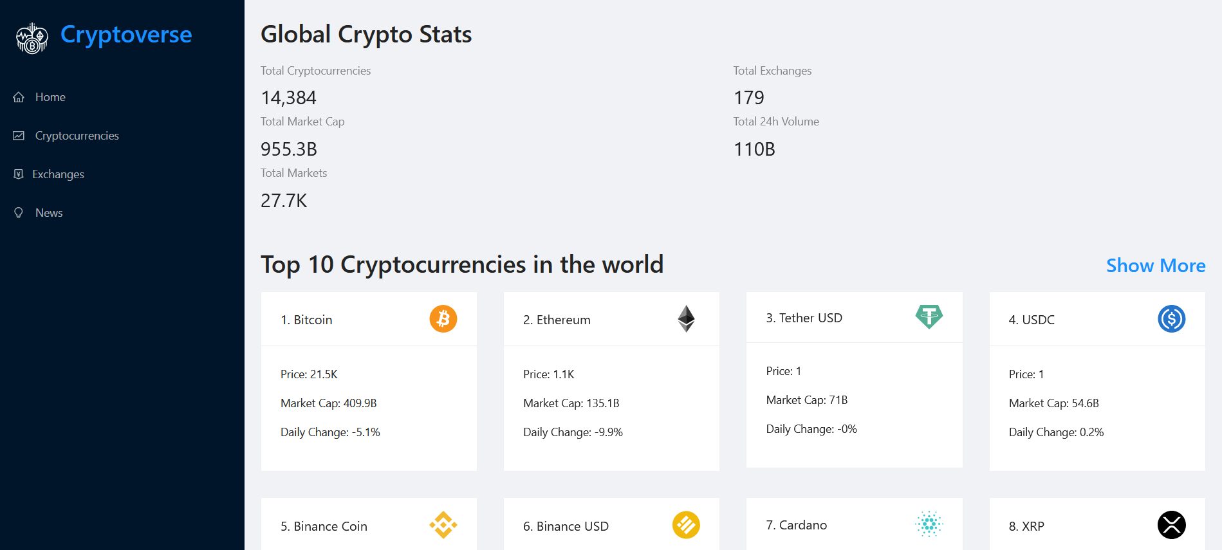
Task: Click the News bulb icon
Action: [x=19, y=213]
